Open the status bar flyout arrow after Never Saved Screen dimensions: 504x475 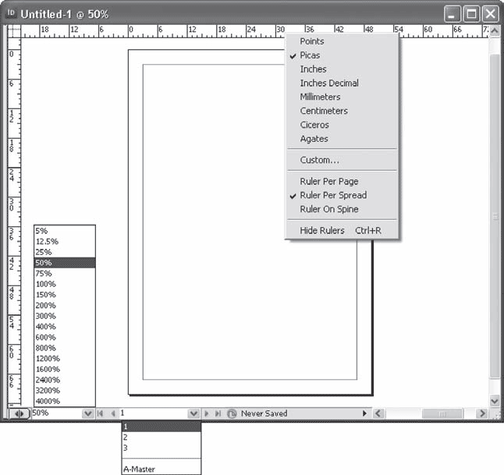click(x=364, y=413)
